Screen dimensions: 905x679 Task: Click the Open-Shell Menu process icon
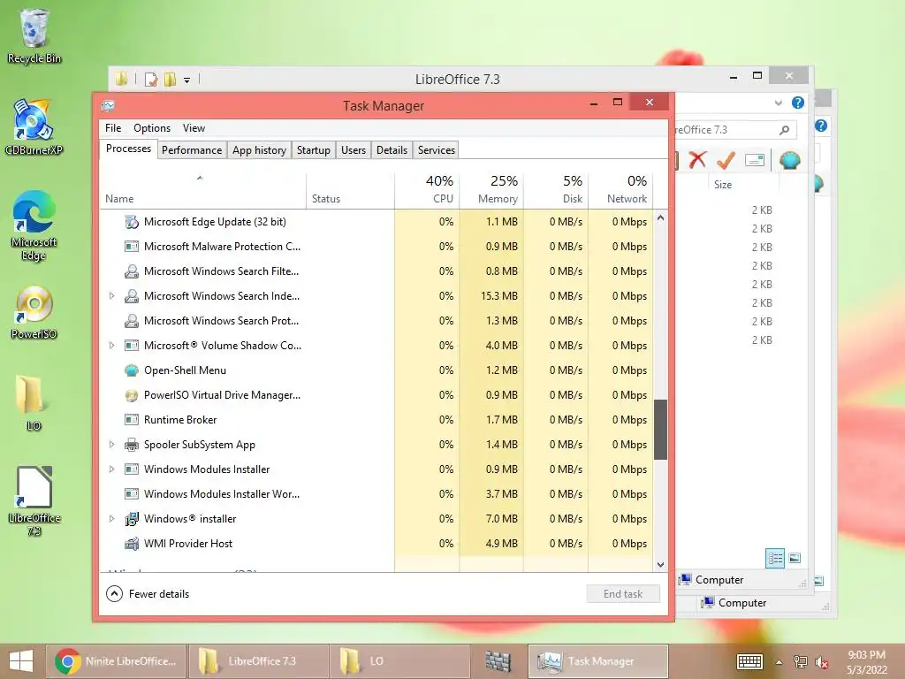click(x=132, y=370)
